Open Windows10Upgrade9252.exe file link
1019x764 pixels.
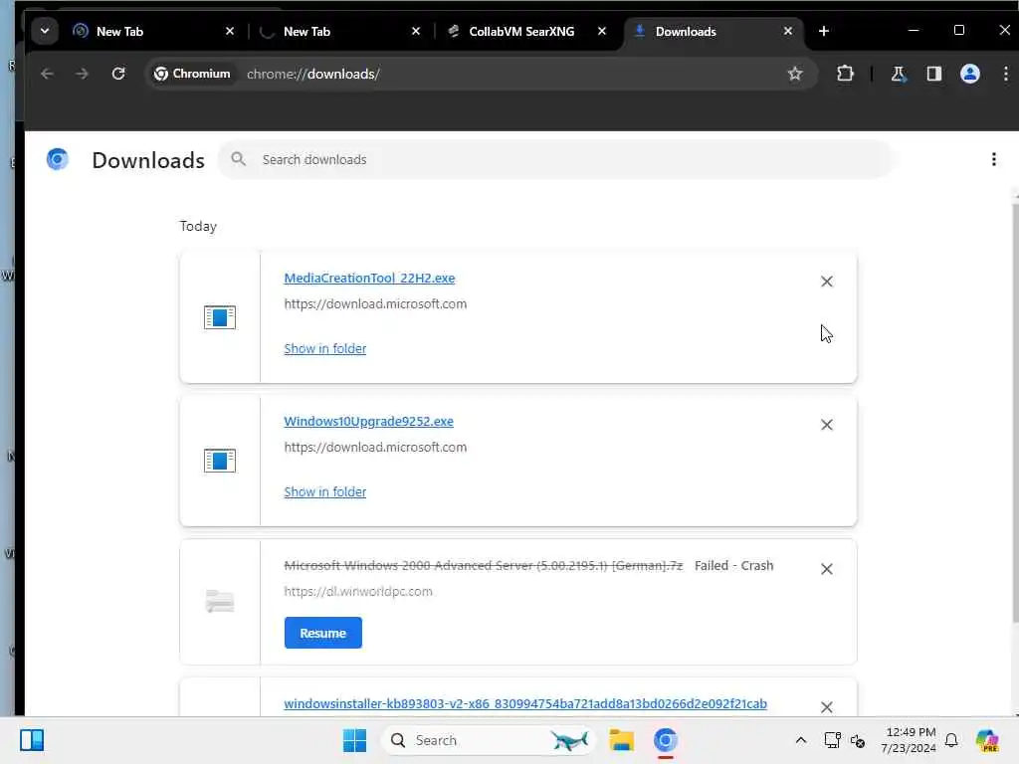point(368,421)
